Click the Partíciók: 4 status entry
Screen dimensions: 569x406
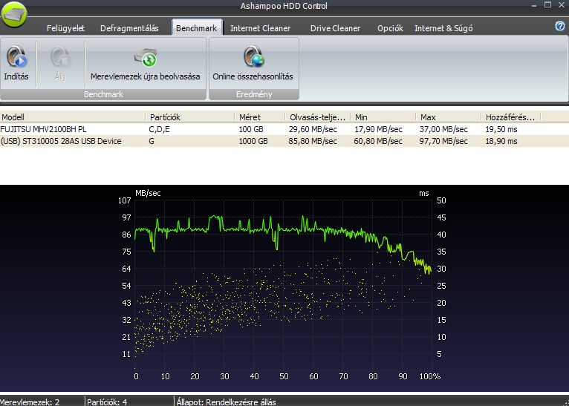click(x=107, y=402)
